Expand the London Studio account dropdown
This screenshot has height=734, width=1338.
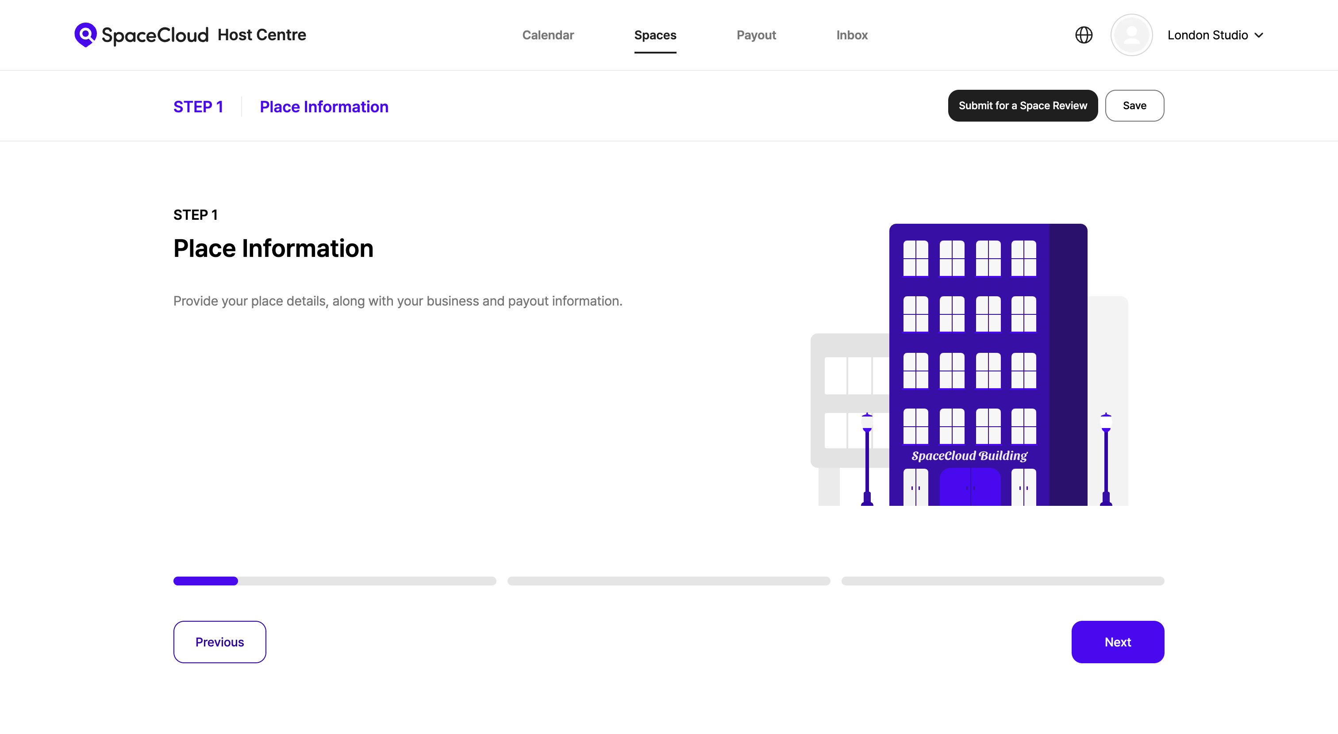[x=1207, y=35]
